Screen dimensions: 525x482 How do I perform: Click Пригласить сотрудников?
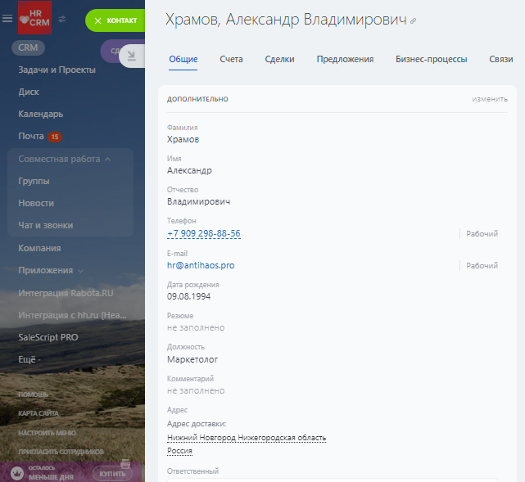pyautogui.click(x=61, y=452)
